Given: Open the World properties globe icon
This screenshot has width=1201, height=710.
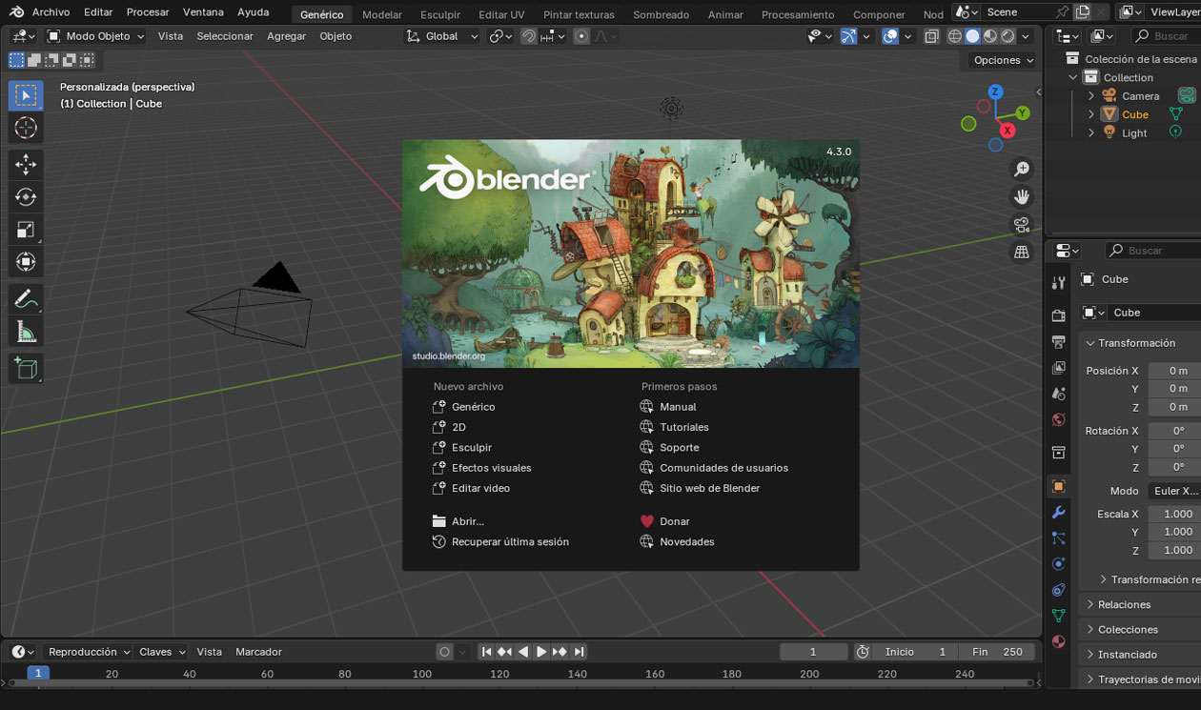Looking at the screenshot, I should [x=1058, y=419].
